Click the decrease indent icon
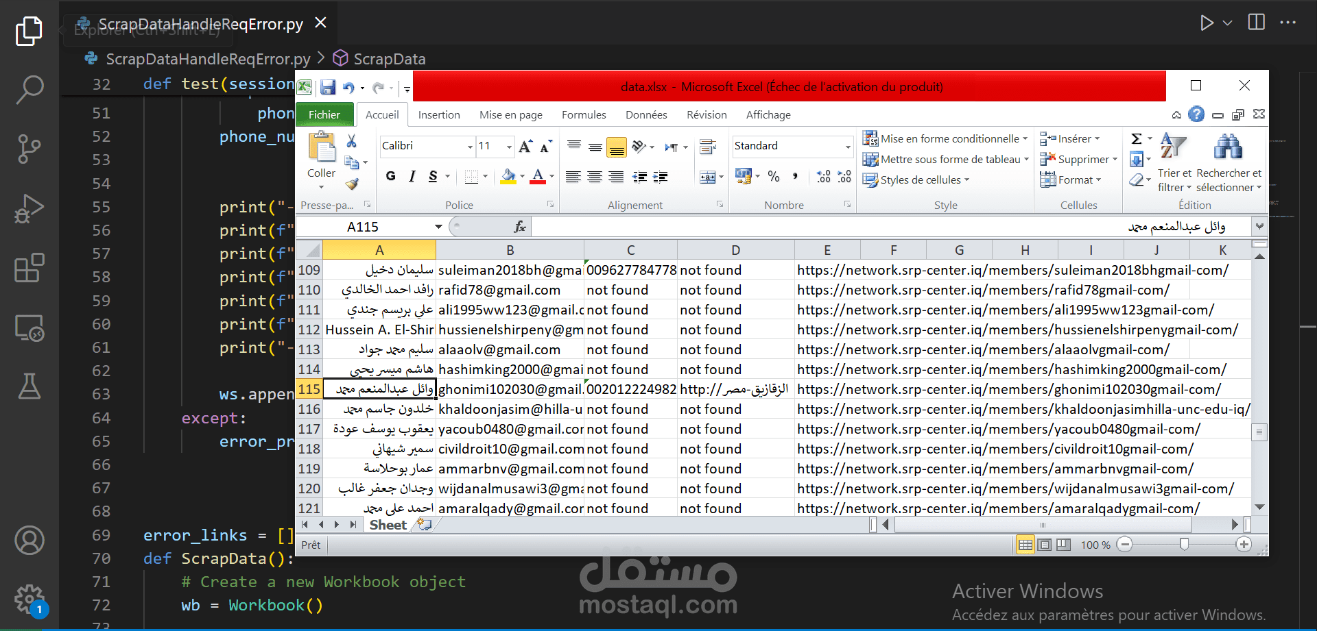 [x=639, y=177]
